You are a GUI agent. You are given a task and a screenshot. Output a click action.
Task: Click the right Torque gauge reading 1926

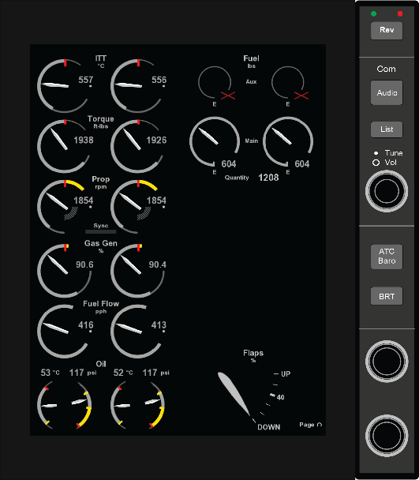[138, 146]
